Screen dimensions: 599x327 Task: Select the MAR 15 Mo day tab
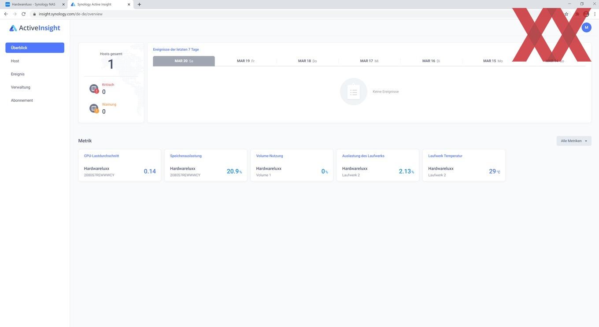(x=493, y=61)
